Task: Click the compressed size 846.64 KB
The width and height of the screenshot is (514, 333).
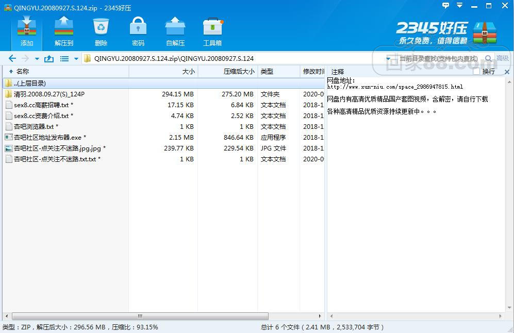Action: [239, 137]
